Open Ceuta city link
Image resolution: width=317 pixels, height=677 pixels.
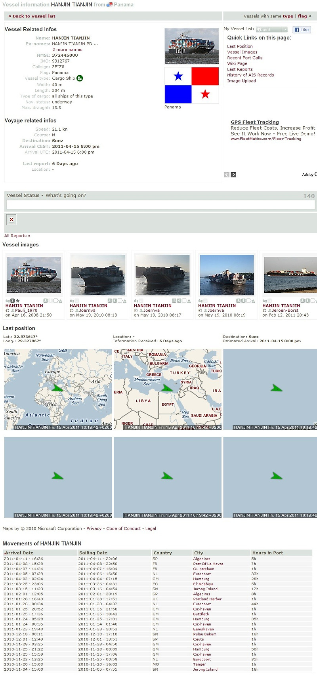pos(199,639)
